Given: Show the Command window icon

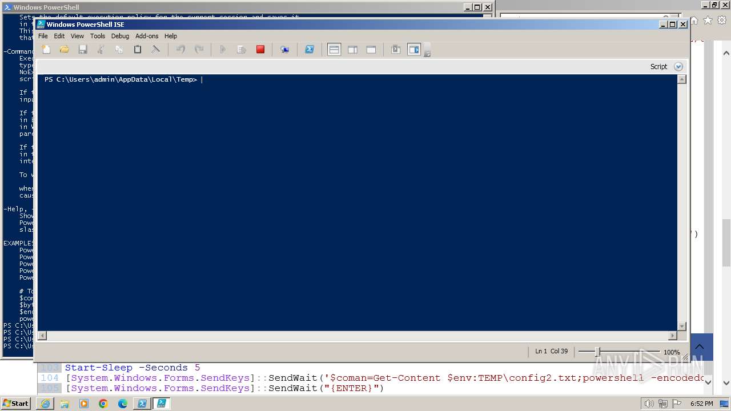Looking at the screenshot, I should [x=395, y=50].
